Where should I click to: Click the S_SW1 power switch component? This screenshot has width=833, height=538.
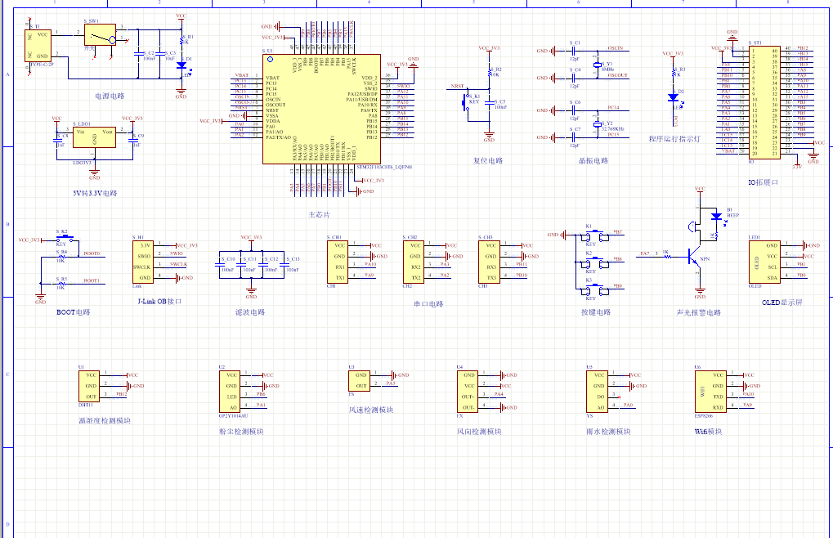101,36
